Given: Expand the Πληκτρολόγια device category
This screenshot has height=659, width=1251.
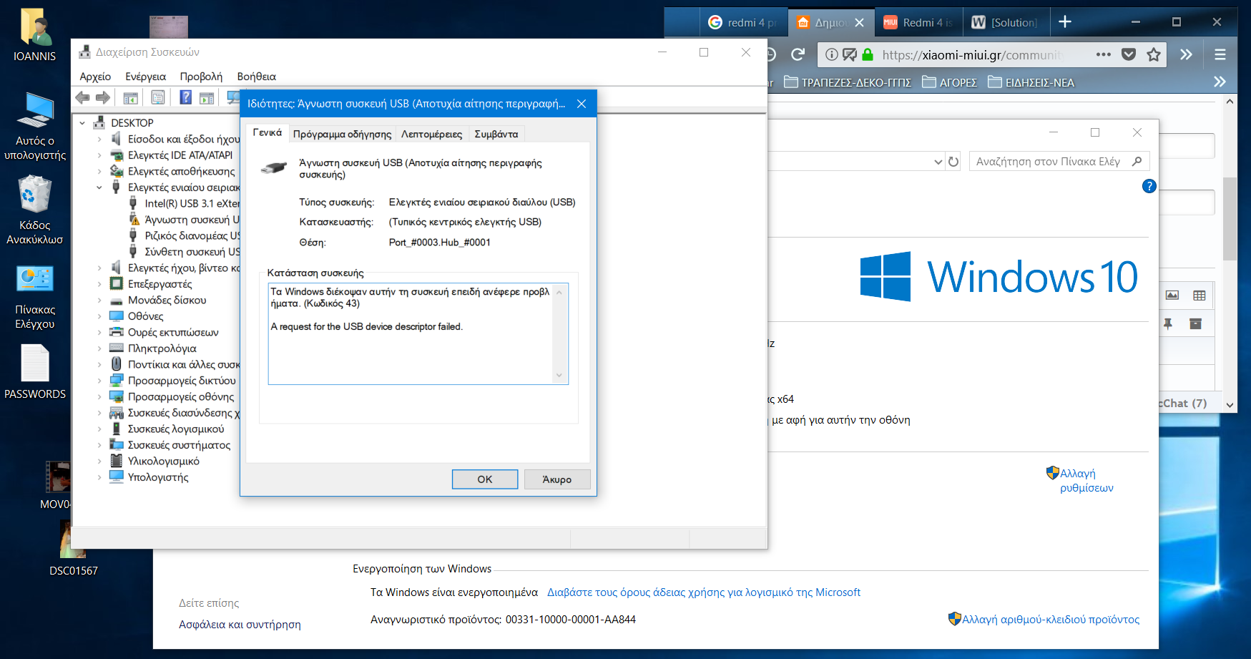Looking at the screenshot, I should (99, 348).
